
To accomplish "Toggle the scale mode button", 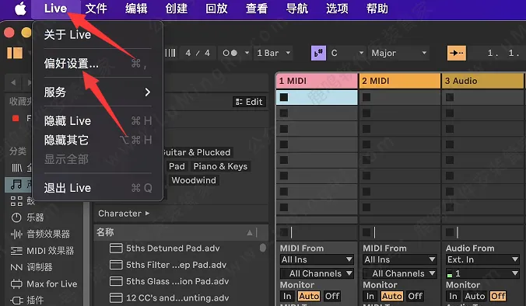I will [x=318, y=53].
